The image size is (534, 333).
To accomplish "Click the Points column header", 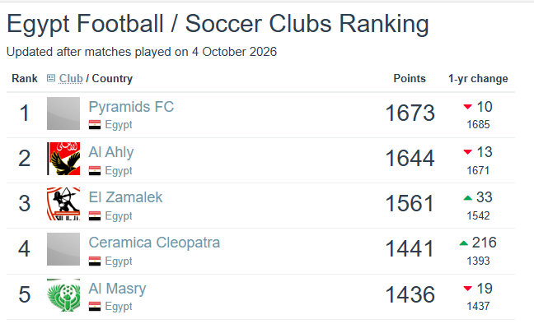I will coord(410,78).
